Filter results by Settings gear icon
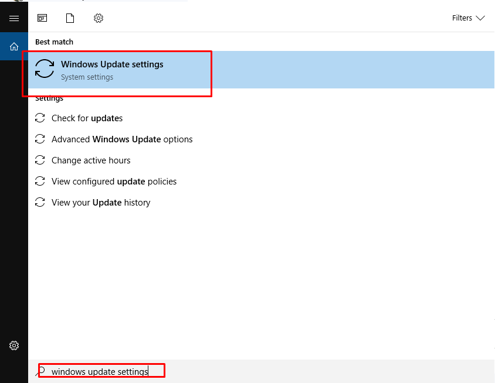 click(99, 18)
